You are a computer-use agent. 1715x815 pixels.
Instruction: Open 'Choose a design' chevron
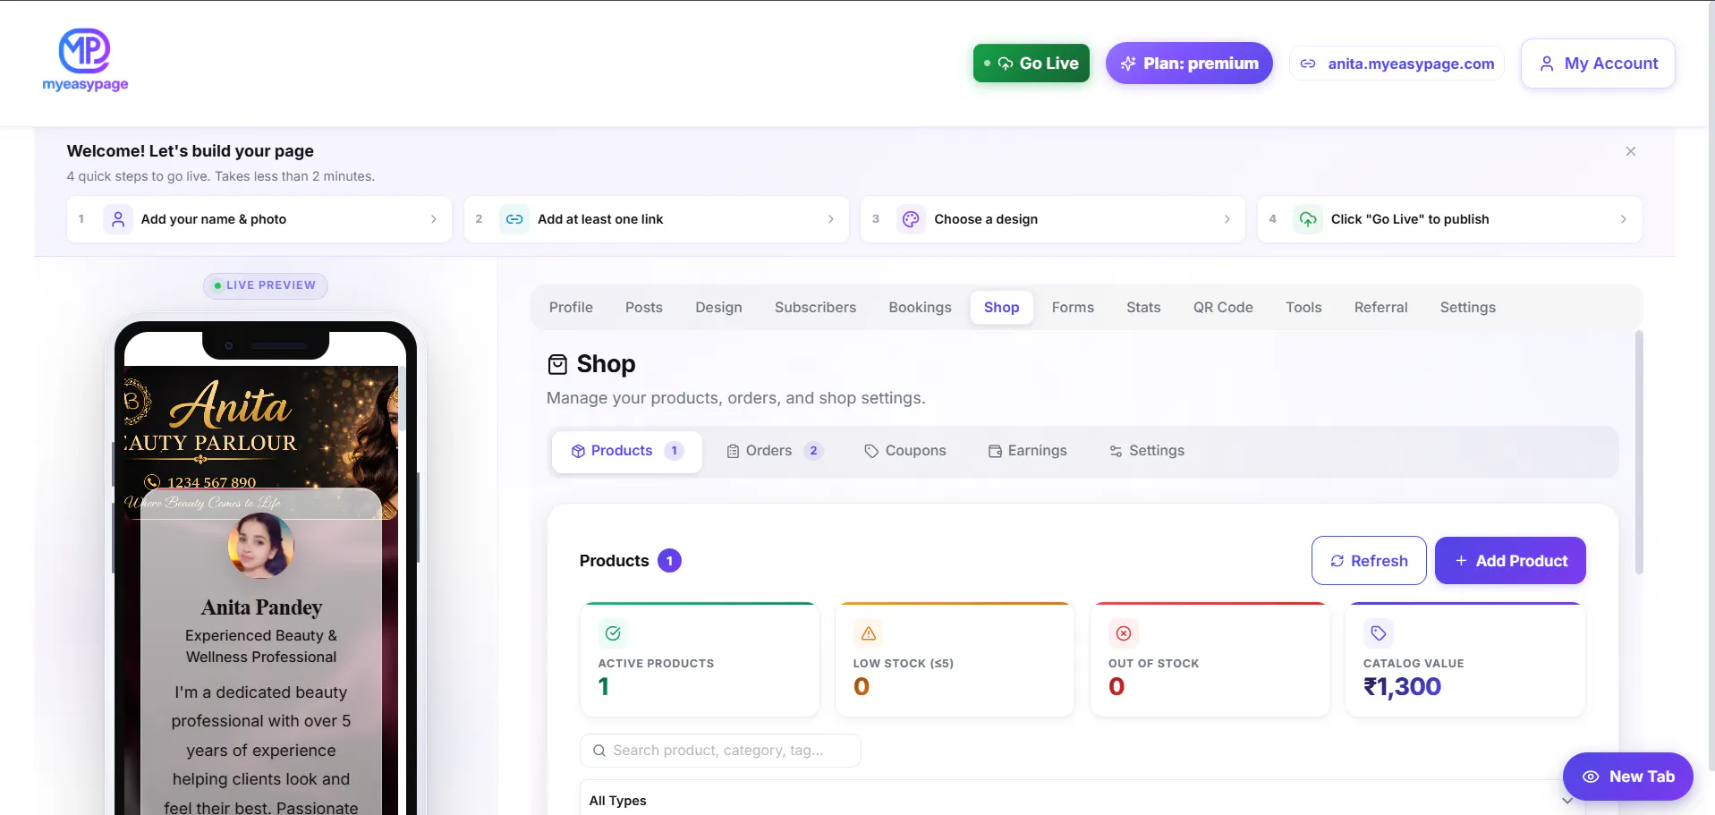[x=1227, y=219]
